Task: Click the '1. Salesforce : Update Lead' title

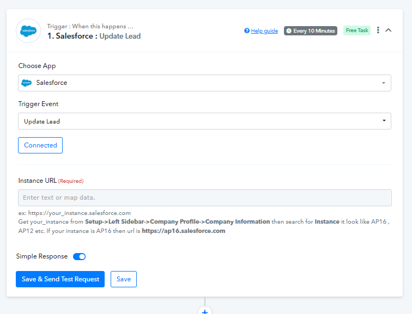Action: coord(94,36)
